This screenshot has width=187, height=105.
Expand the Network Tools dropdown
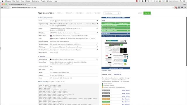116,34
